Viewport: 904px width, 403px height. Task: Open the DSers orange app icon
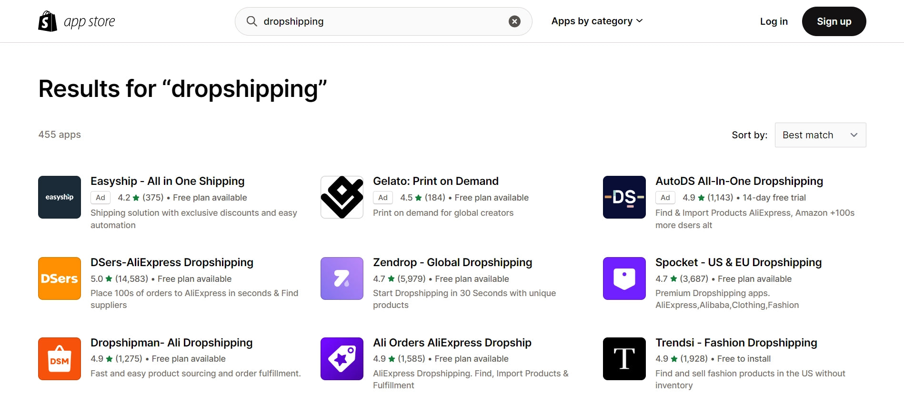click(60, 278)
